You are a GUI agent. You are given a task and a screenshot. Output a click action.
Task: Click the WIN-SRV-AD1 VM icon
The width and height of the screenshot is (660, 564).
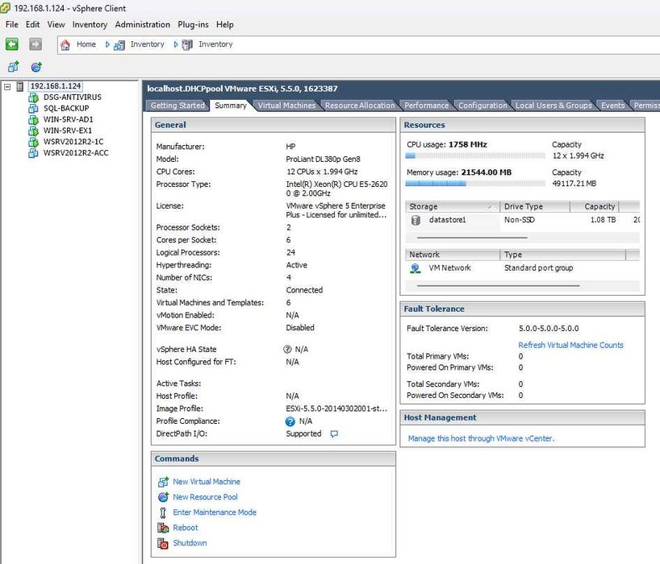[x=33, y=120]
